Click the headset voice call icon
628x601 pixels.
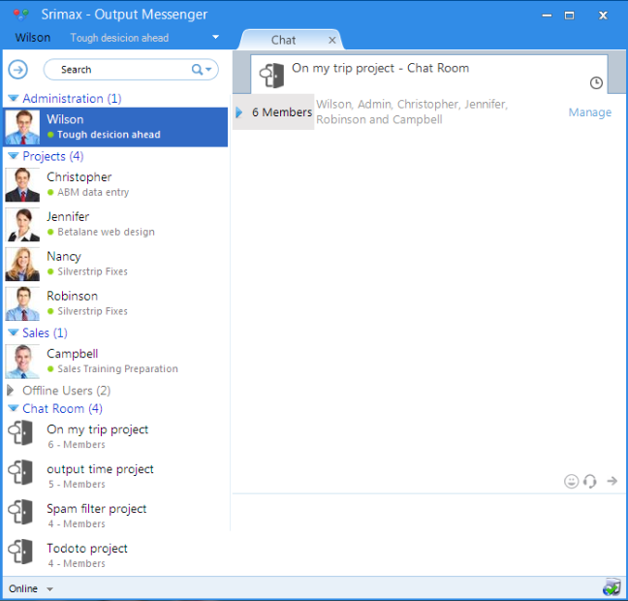[x=590, y=481]
